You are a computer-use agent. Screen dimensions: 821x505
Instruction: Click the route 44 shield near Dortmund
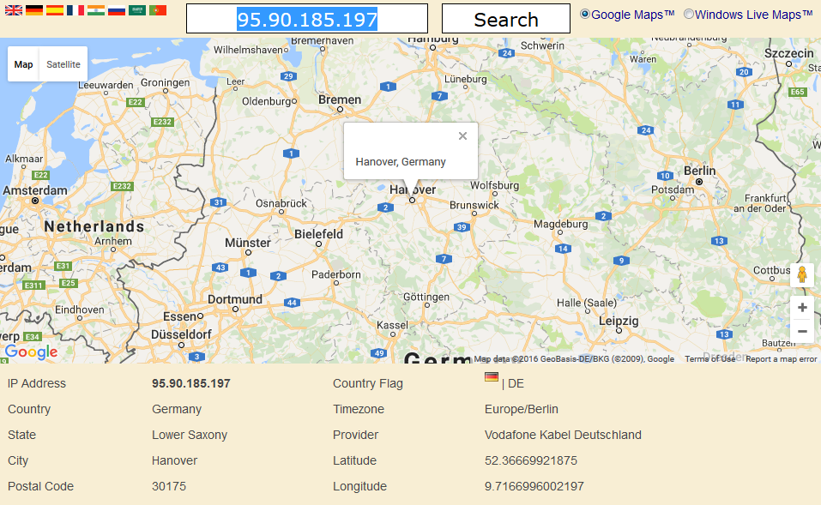293,303
